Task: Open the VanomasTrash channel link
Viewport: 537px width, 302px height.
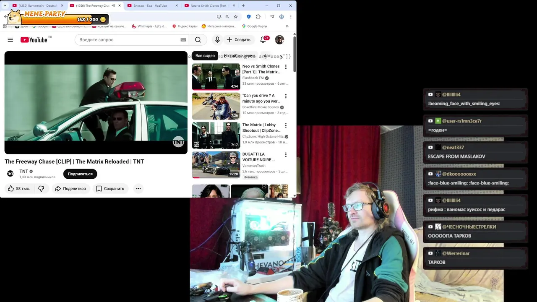Action: tap(254, 166)
